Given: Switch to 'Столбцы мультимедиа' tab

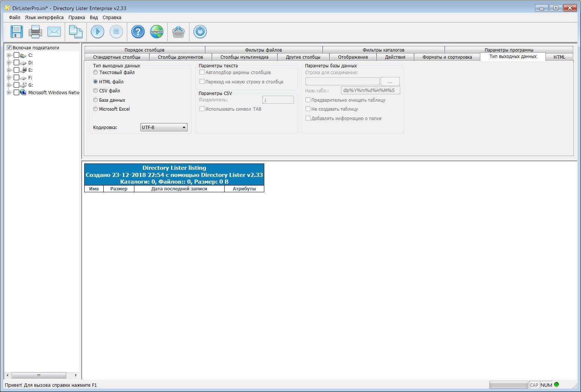Looking at the screenshot, I should pyautogui.click(x=244, y=57).
